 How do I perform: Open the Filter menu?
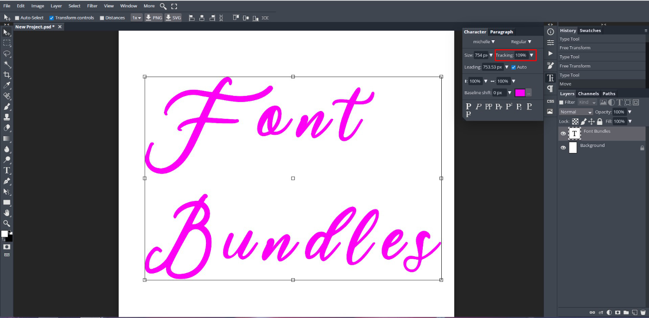coord(92,6)
